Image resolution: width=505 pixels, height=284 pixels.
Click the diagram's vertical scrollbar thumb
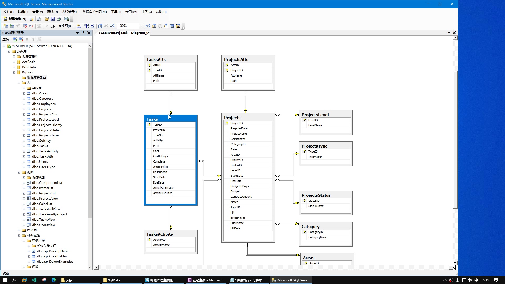click(455, 139)
